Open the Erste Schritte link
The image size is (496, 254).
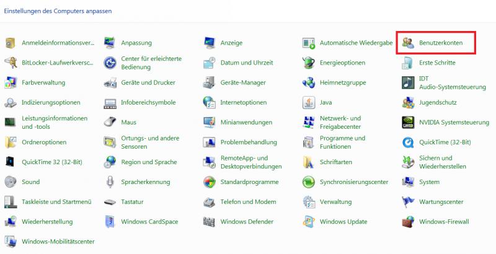click(x=437, y=63)
